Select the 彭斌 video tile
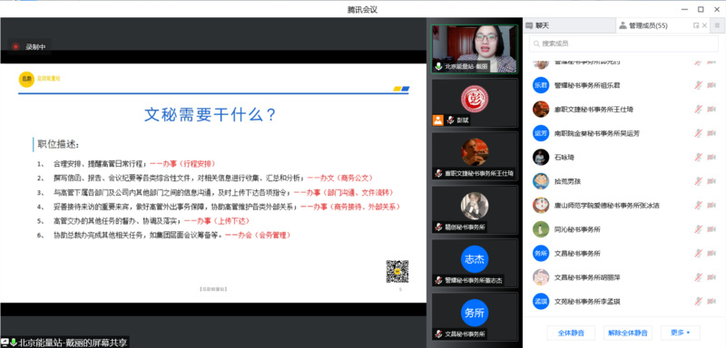The height and width of the screenshot is (348, 726). [474, 102]
